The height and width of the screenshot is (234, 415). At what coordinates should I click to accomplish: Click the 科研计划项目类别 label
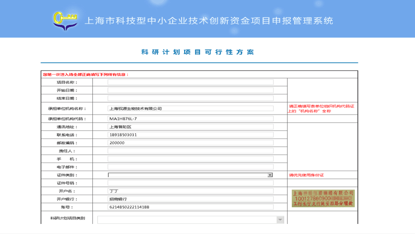point(68,218)
